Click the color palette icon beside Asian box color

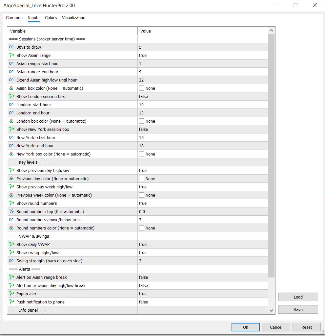point(11,88)
